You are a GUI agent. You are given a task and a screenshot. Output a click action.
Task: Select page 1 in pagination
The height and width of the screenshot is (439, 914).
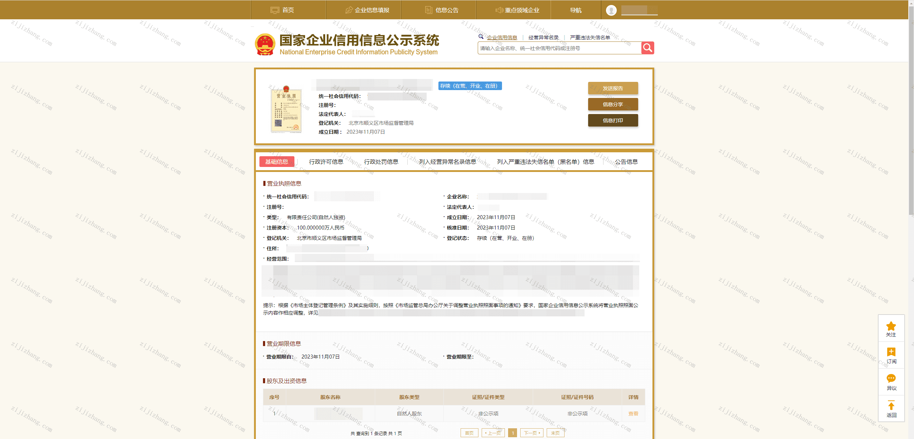click(513, 433)
